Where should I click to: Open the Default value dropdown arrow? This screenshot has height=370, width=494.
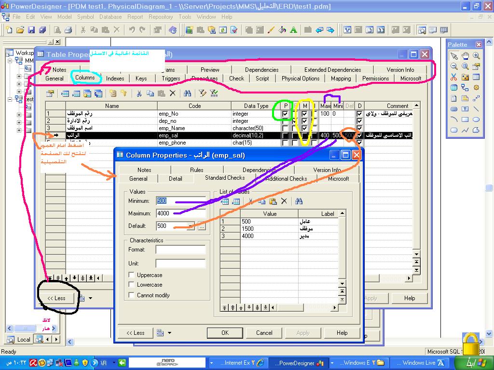point(192,226)
